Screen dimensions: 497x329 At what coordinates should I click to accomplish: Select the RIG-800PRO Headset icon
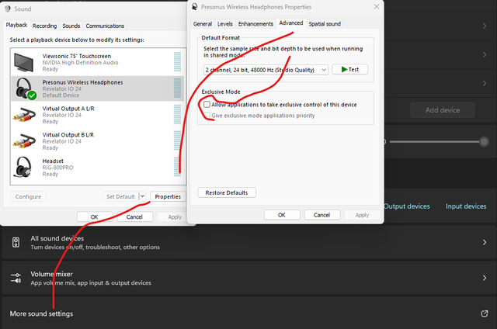tap(23, 167)
